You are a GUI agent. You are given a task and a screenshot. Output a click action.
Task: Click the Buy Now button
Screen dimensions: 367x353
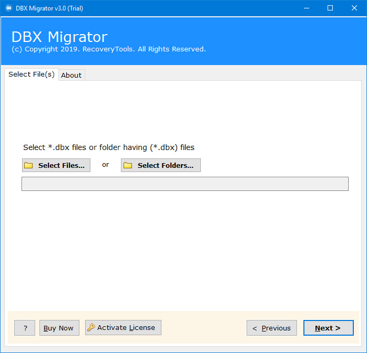tap(59, 328)
